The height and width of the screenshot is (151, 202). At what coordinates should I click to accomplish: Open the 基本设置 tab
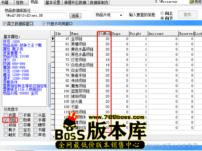click(x=53, y=2)
